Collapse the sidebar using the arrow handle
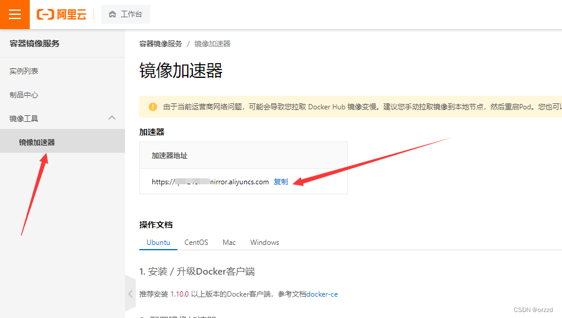Screen dimensions: 562x318 pyautogui.click(x=130, y=294)
